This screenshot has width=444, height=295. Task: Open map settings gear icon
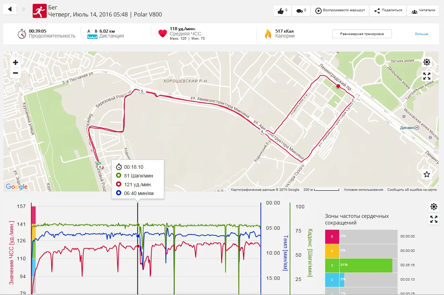[427, 62]
